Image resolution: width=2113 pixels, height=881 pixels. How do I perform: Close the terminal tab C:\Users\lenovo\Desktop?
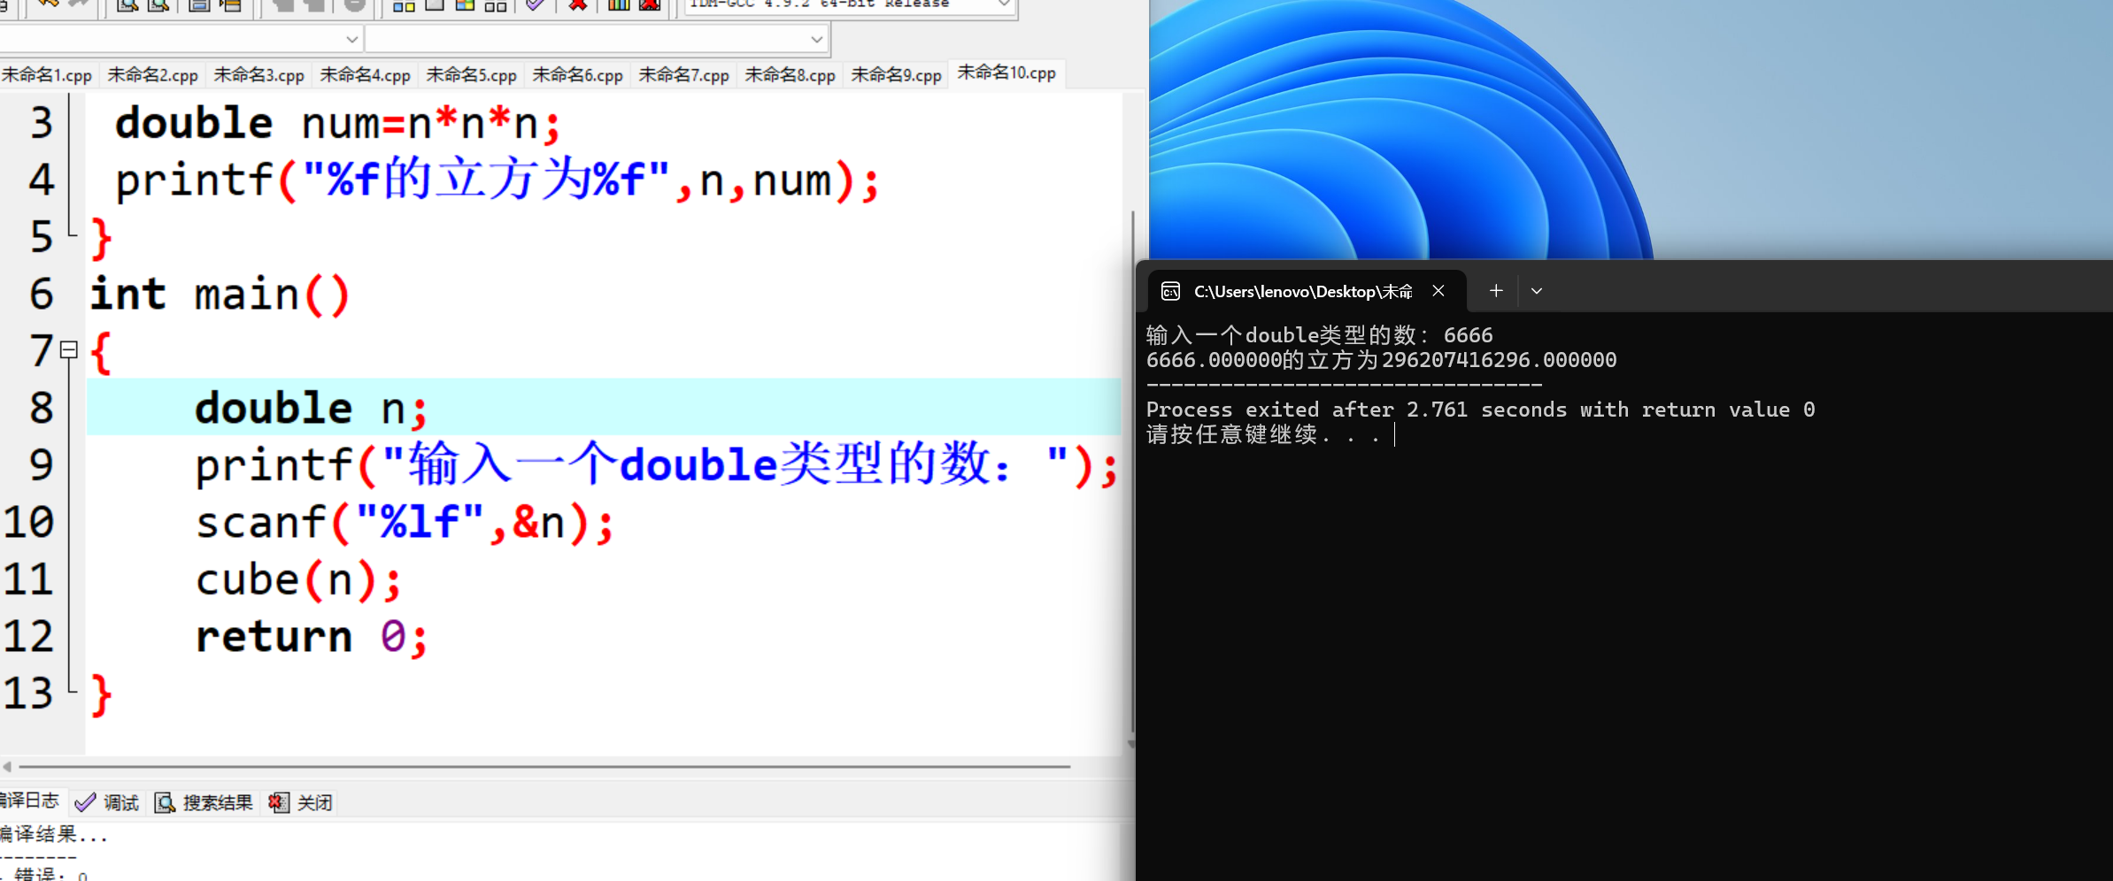point(1438,291)
